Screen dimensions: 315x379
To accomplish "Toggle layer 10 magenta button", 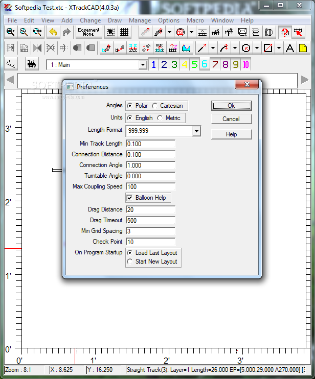I will pos(246,64).
